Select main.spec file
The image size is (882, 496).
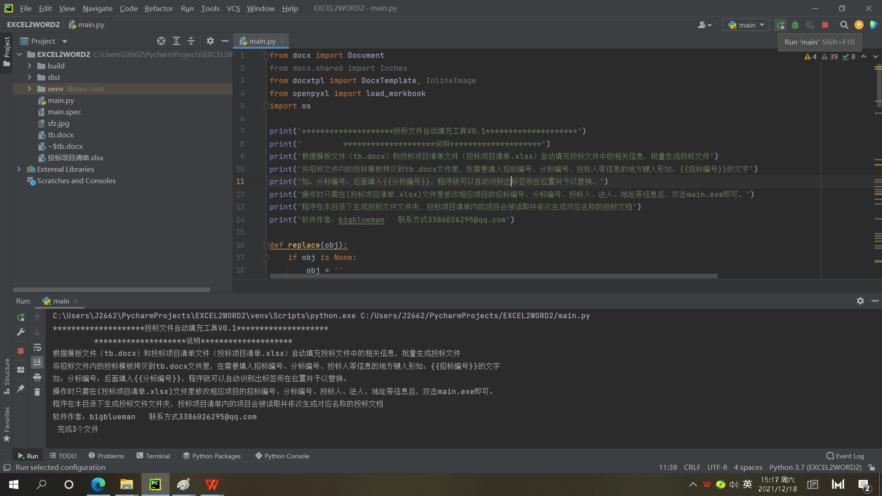click(64, 112)
